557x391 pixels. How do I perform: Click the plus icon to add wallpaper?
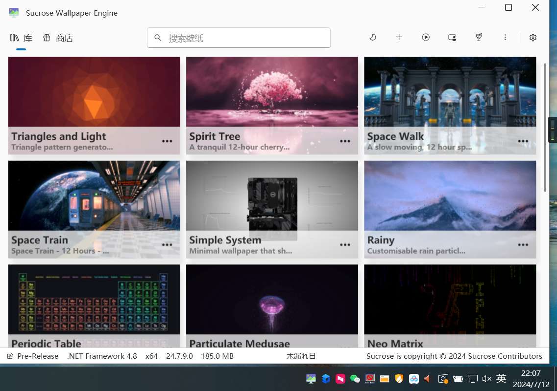click(399, 37)
